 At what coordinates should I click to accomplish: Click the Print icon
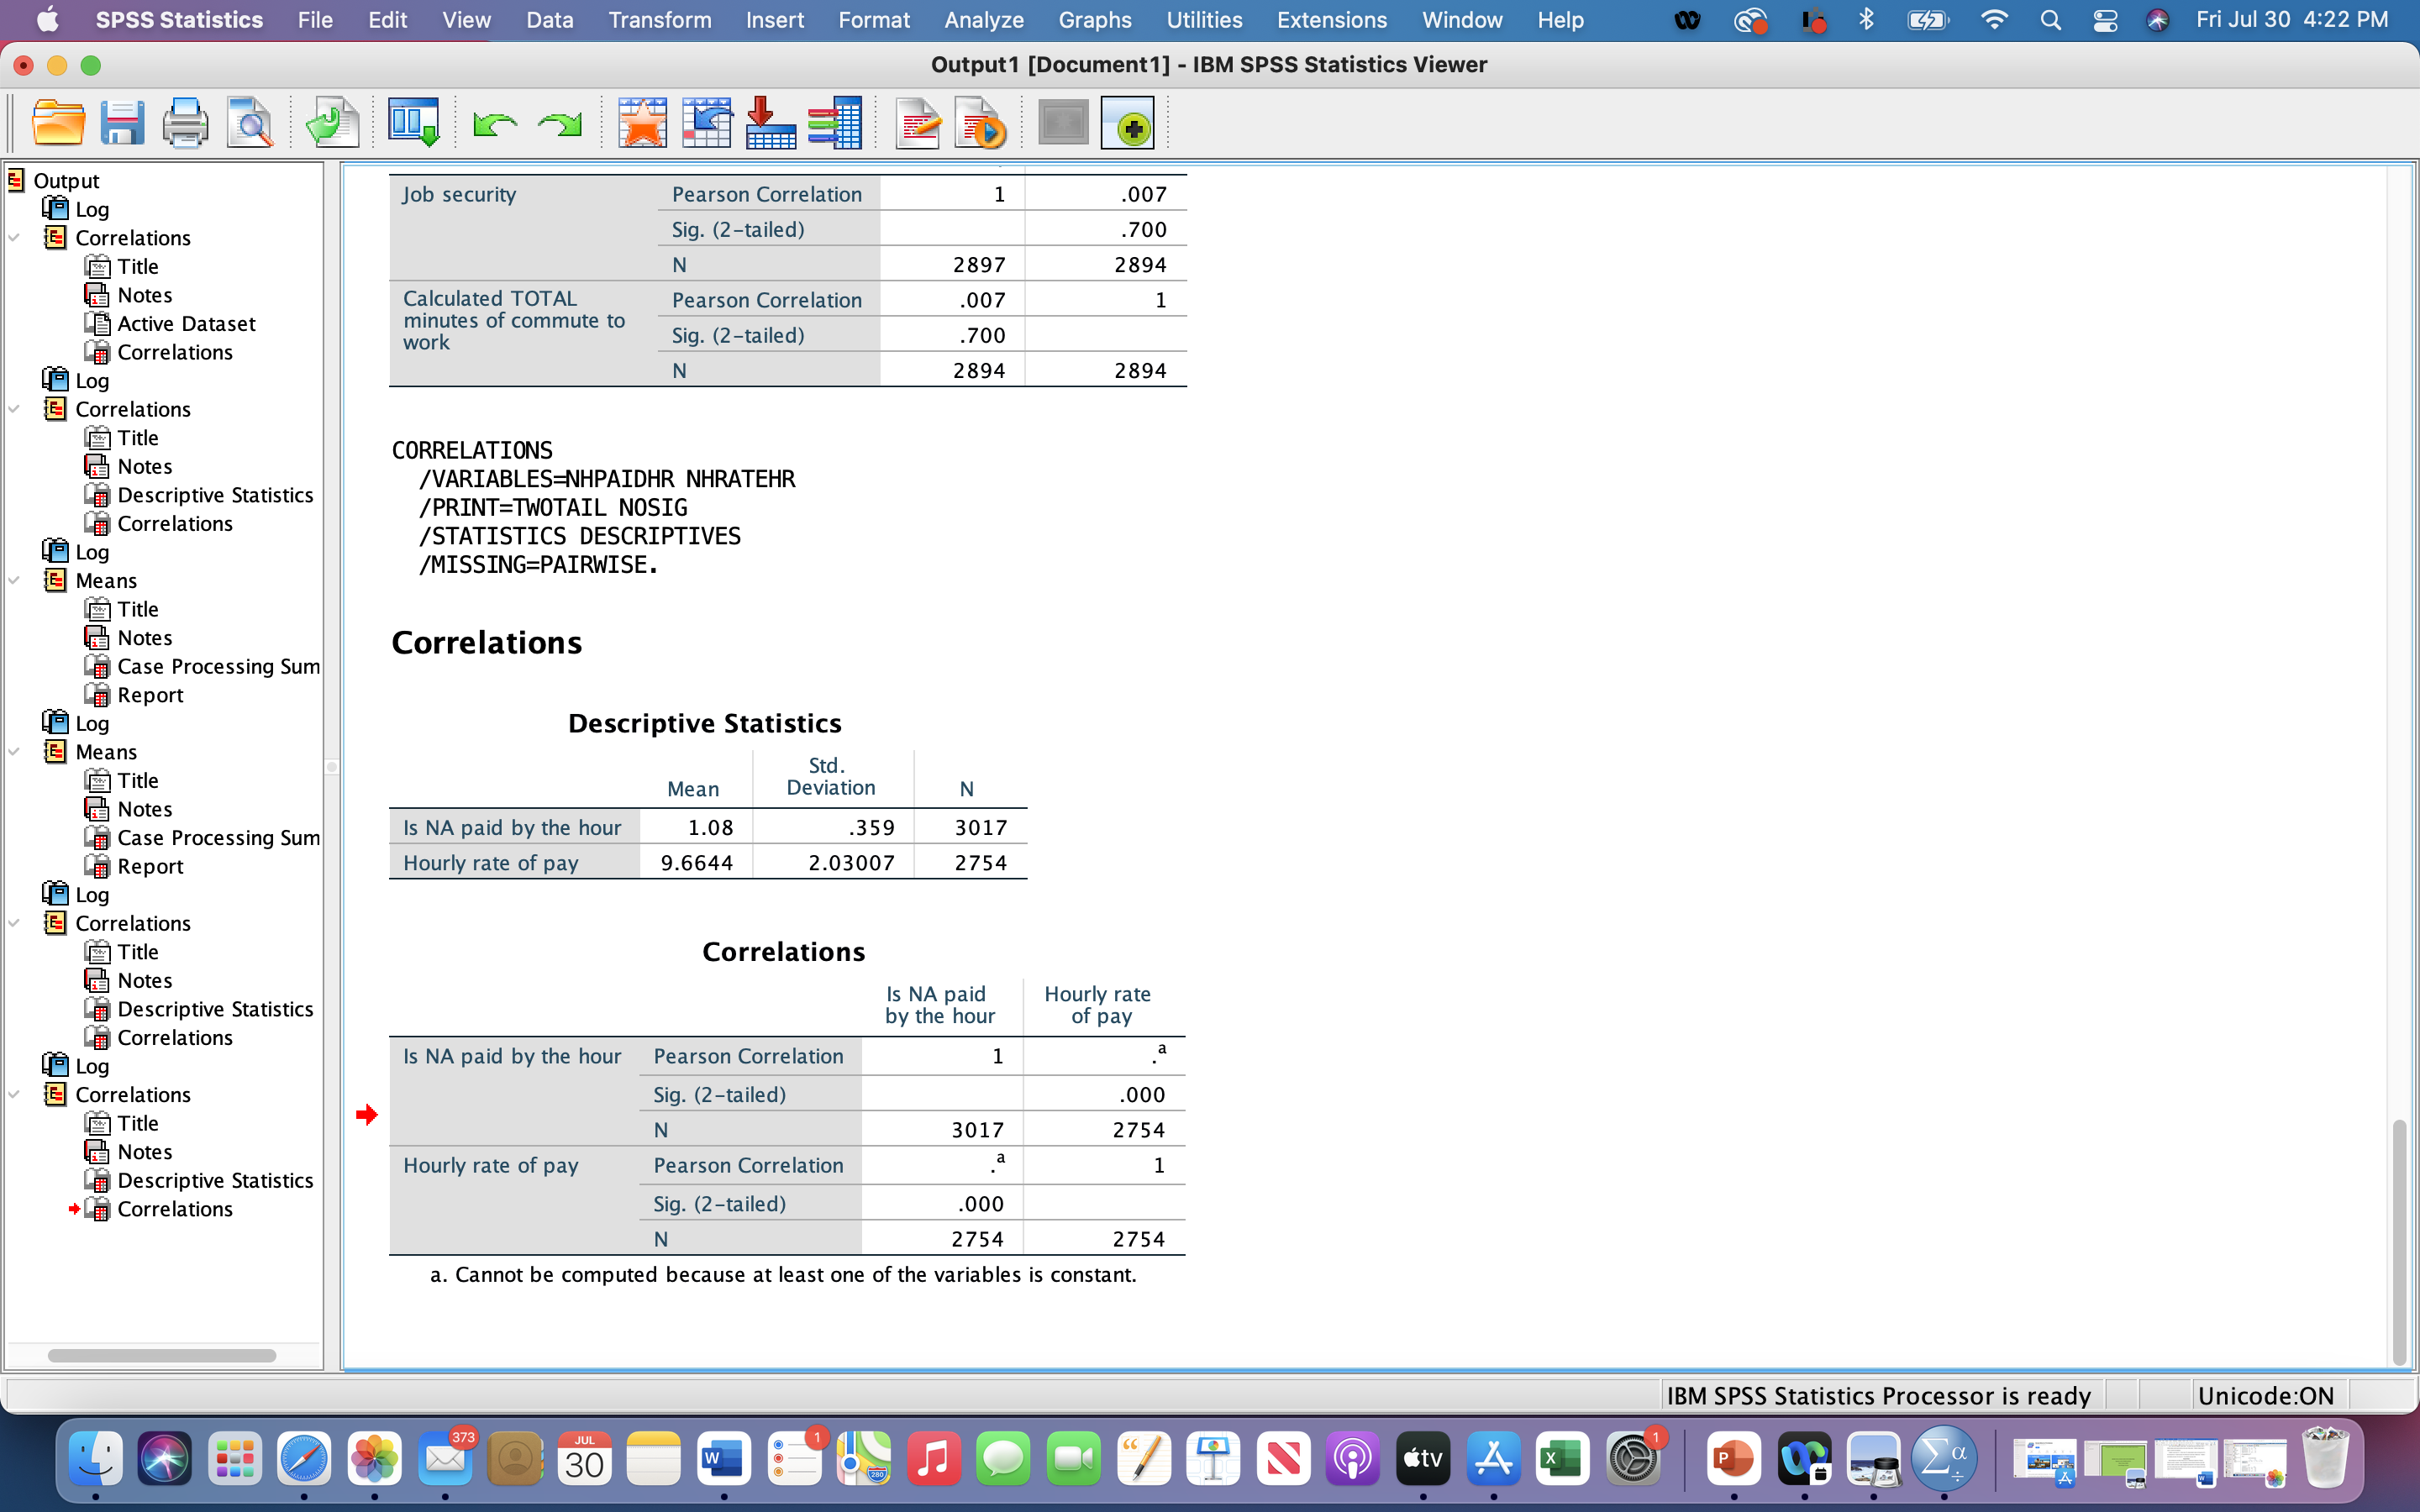185,124
